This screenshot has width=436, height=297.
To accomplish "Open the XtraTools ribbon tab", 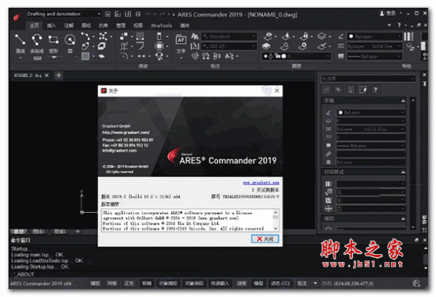I will [x=161, y=25].
